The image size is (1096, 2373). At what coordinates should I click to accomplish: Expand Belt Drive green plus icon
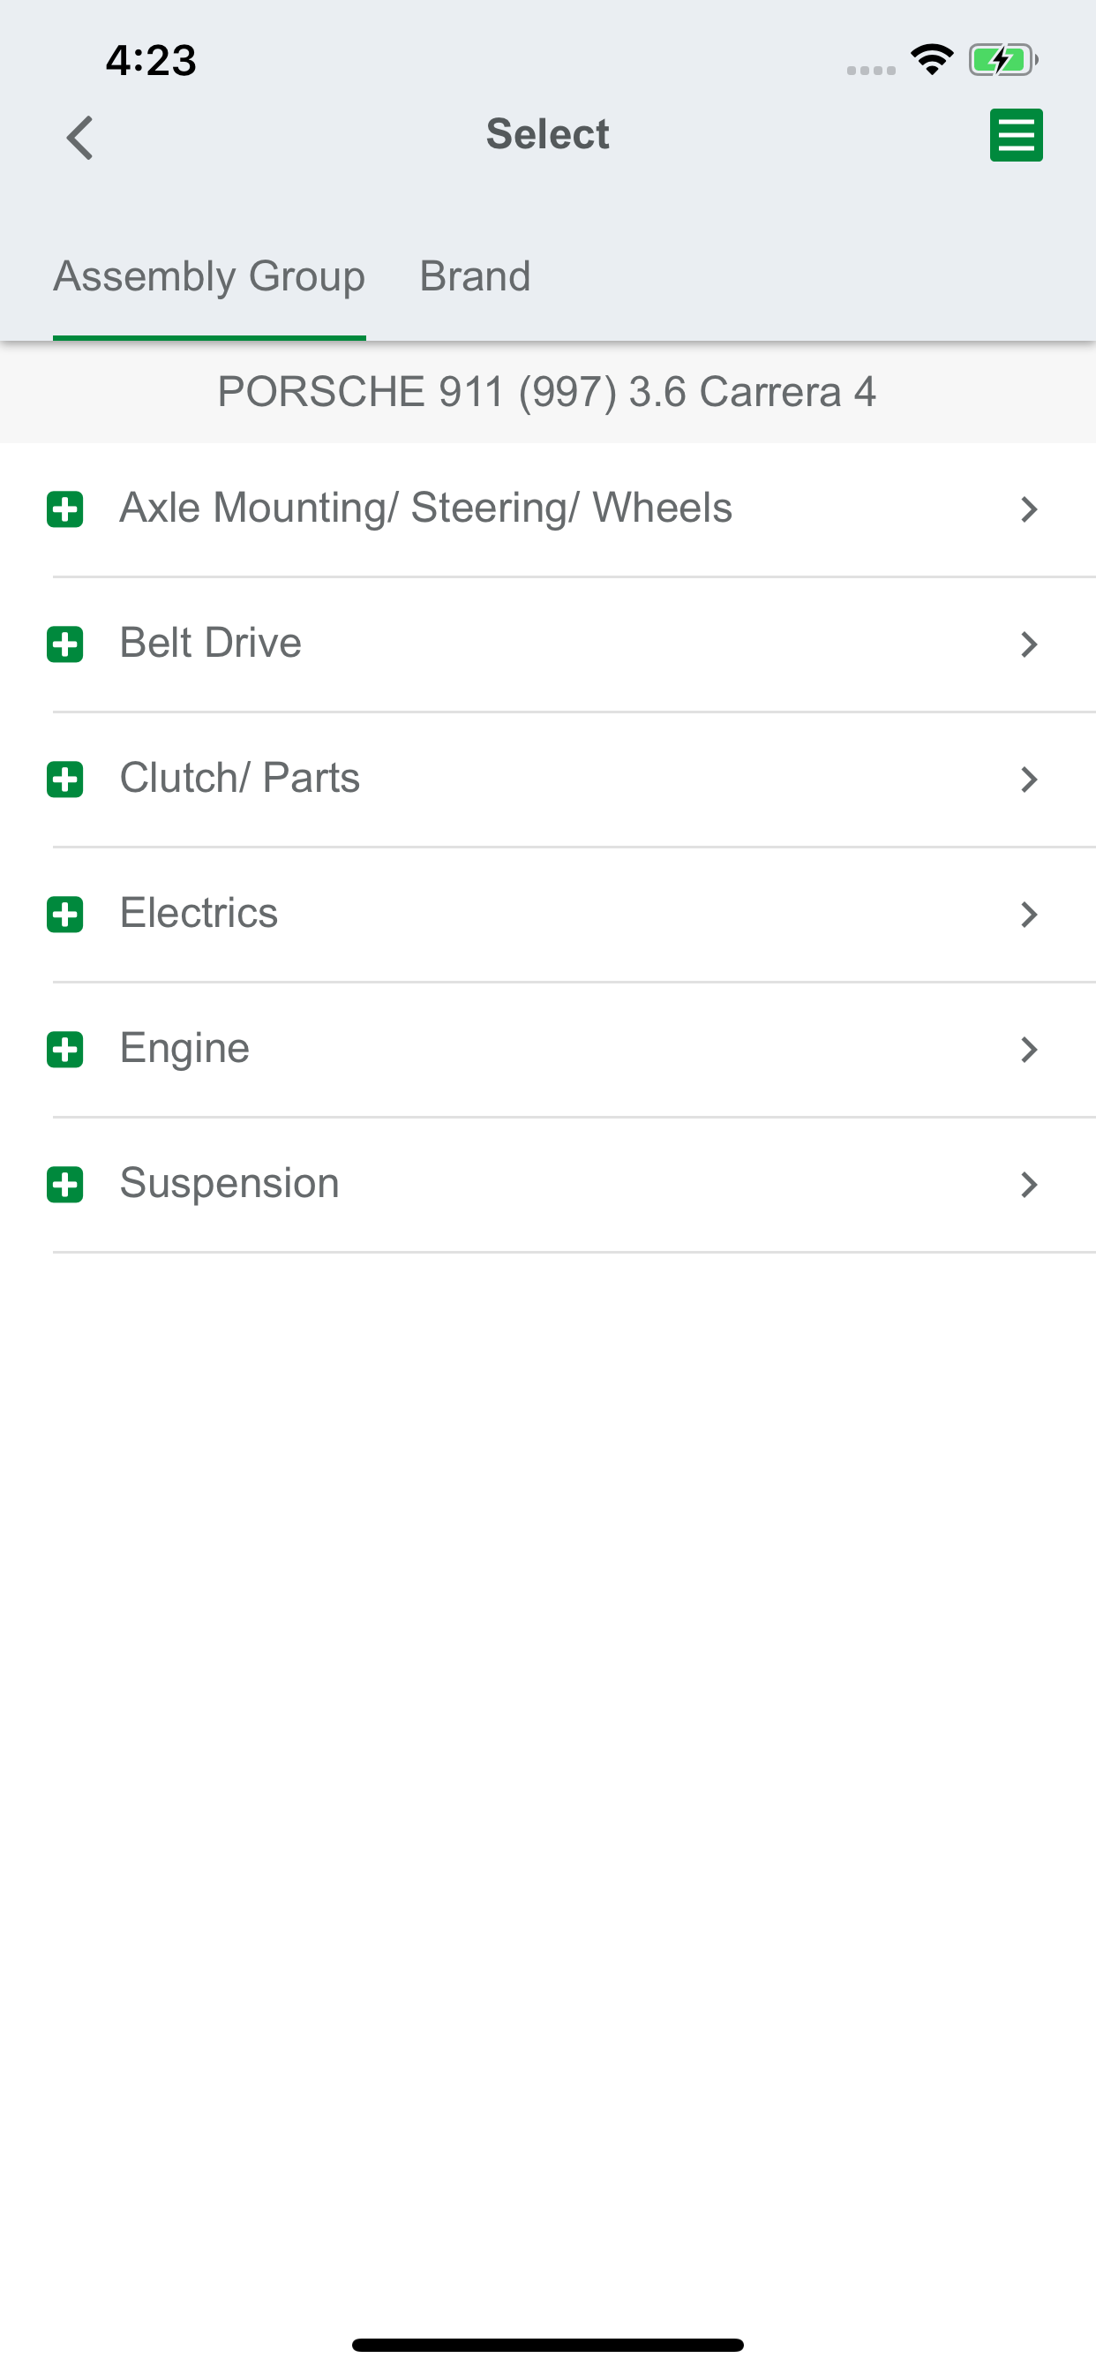tap(64, 644)
